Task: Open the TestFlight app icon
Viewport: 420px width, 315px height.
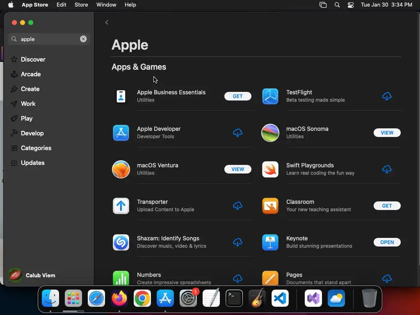Action: click(270, 96)
